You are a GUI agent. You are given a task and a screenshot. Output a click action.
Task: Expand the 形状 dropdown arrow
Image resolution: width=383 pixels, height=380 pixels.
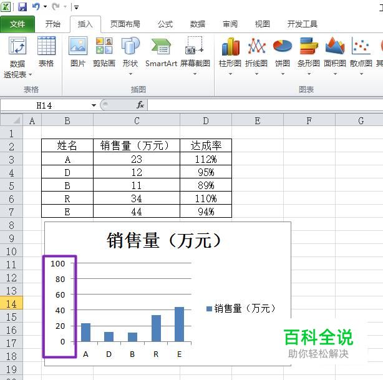coord(130,74)
